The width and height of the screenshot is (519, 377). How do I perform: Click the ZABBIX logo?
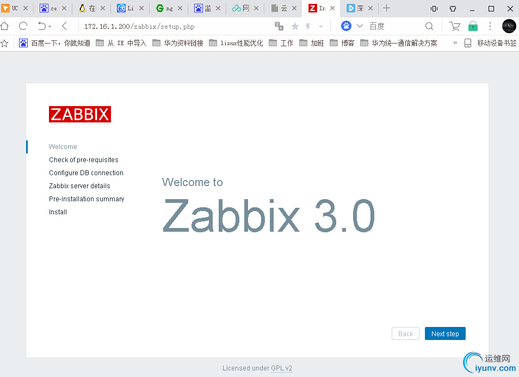[80, 114]
